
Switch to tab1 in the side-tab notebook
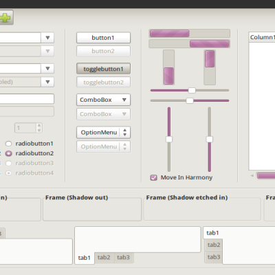pos(212,233)
